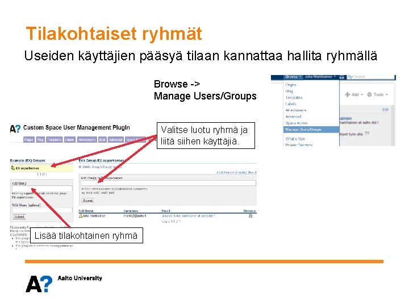This screenshot has height=307, width=409.
Task: Click the group icon next to EX-superheroes
Action: [12, 168]
